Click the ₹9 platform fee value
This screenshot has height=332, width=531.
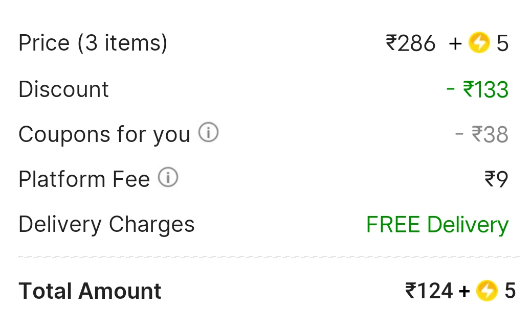[496, 179]
